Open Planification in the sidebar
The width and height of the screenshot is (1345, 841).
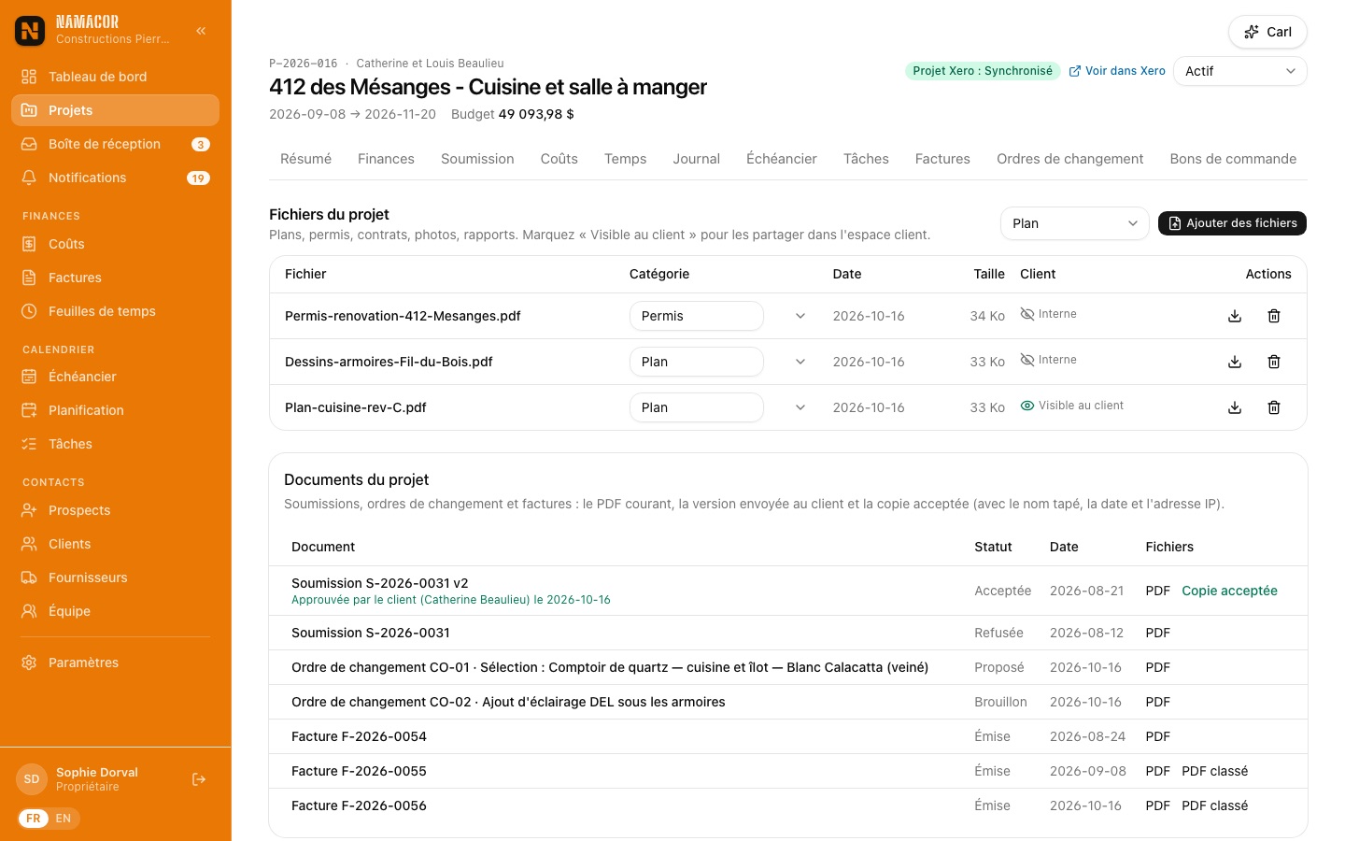click(115, 410)
